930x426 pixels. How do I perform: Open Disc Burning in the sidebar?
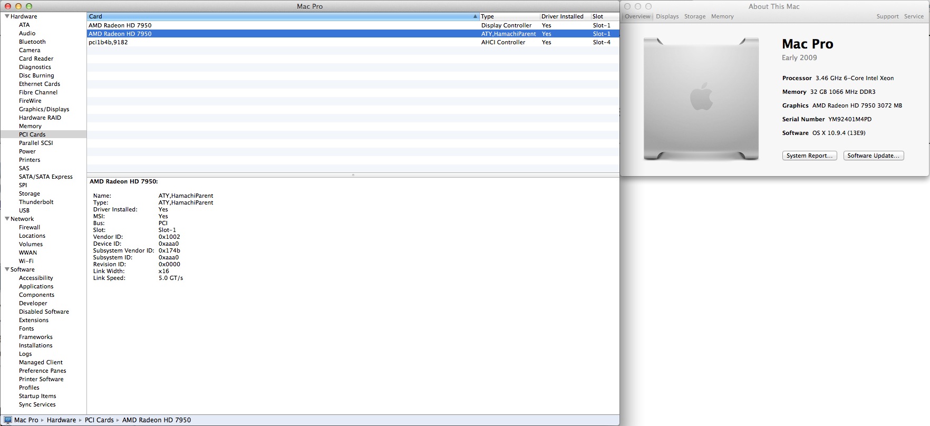point(36,75)
